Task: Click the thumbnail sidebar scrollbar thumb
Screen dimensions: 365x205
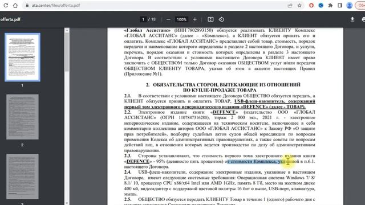Action: (67, 52)
